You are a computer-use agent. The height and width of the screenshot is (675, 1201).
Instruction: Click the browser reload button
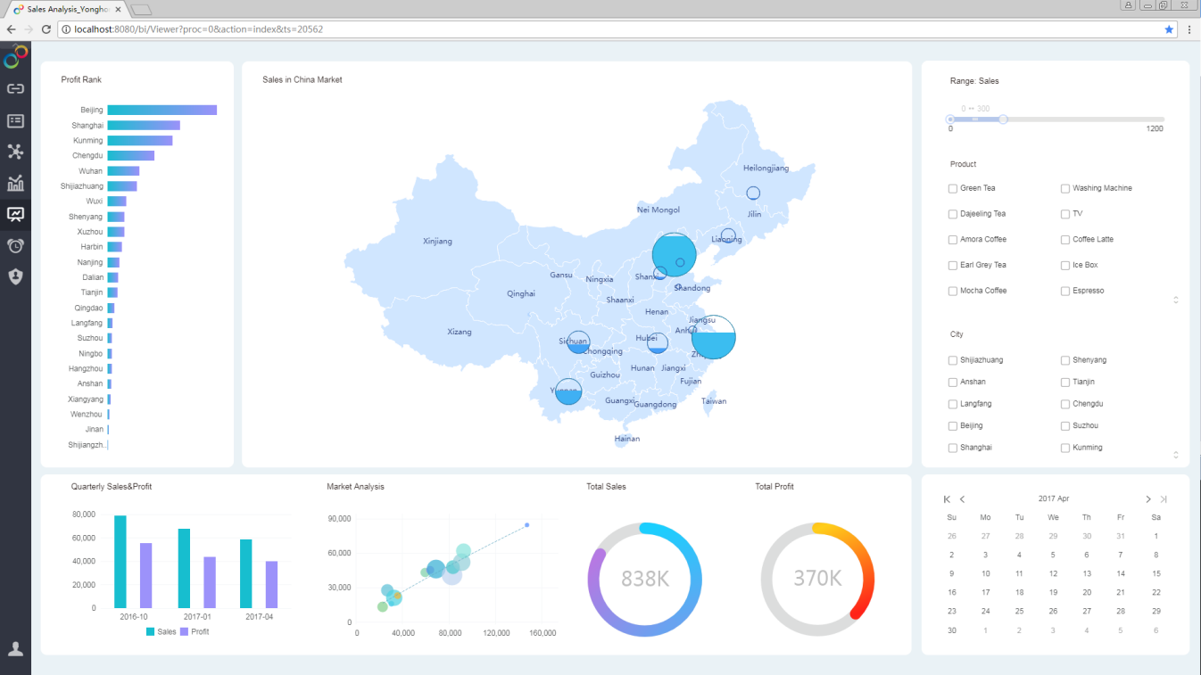46,29
